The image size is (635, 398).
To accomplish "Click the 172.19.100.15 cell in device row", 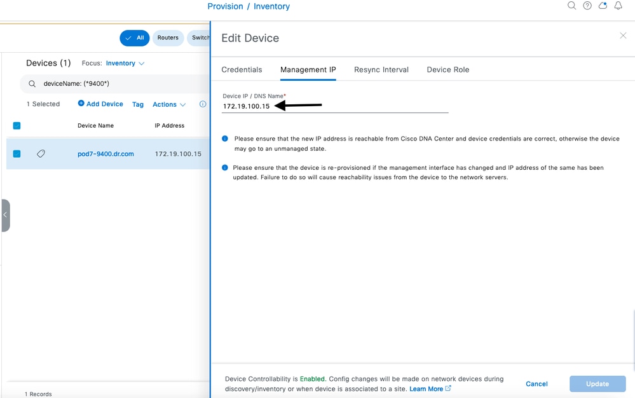I will coord(178,154).
